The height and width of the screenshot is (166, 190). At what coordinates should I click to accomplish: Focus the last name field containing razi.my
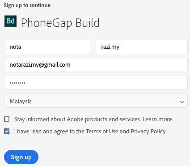click(142, 47)
